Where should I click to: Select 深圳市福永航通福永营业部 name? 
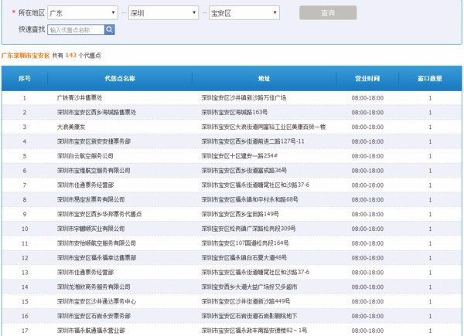(x=90, y=331)
